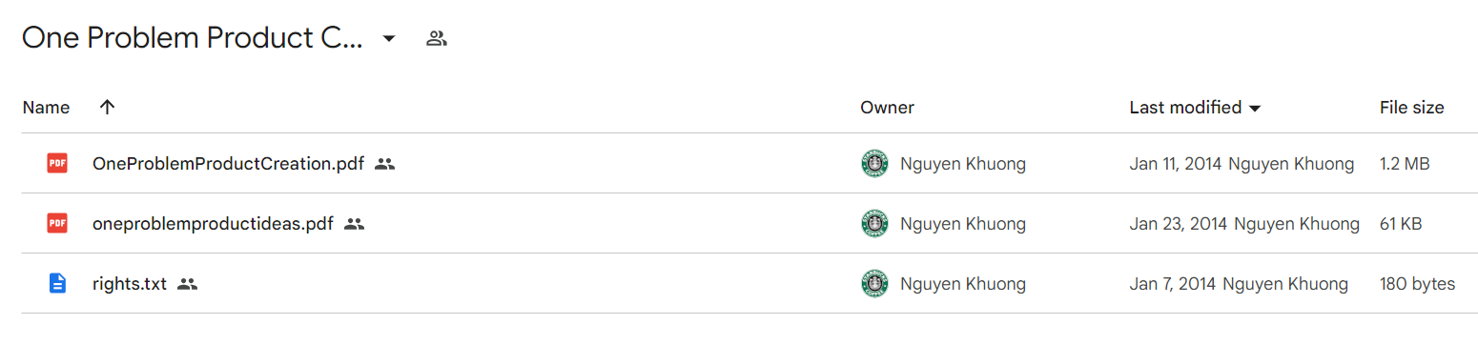
Task: Click shared icon next to OneProblemProductCreation.pdf
Action: point(384,164)
